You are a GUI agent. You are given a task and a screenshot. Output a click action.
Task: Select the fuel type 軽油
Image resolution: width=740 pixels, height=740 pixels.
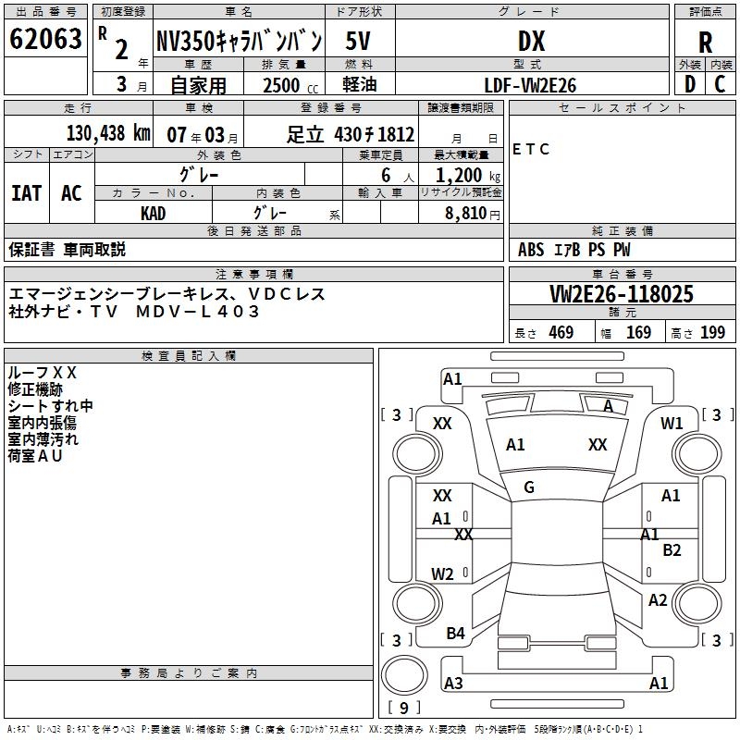359,84
